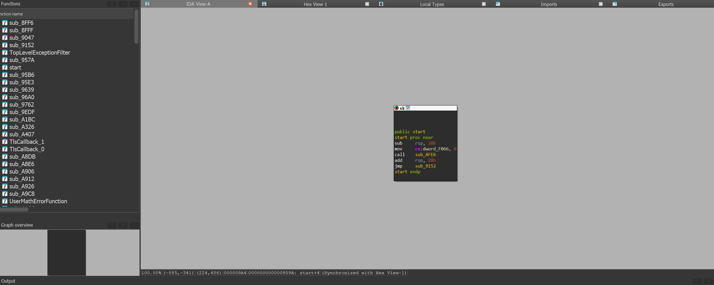Click the Functions list vertical scrollbar thumb
Viewport: 714px width, 285px height.
[136, 27]
